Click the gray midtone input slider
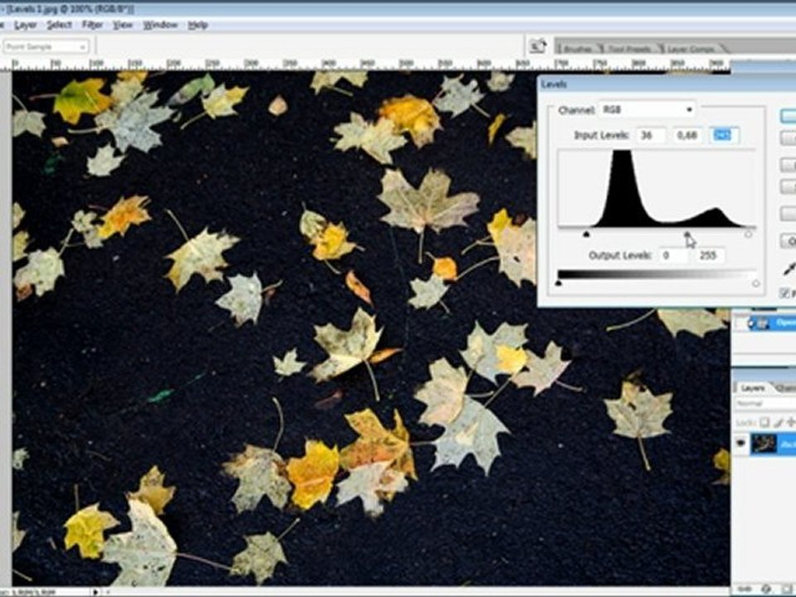Screen dimensions: 796x597 687,235
